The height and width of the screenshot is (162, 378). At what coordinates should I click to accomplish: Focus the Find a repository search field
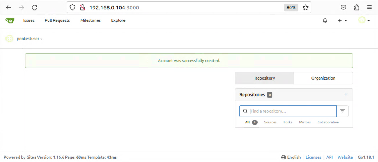tap(291, 111)
